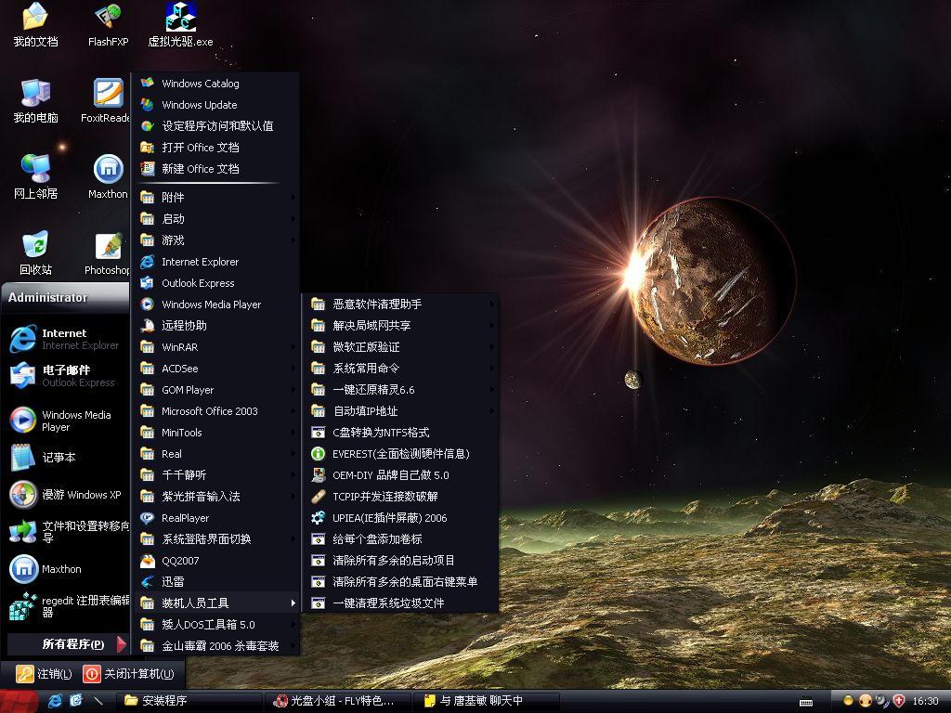Expand the 游戏 games submenu
This screenshot has height=713, width=951.
point(215,240)
